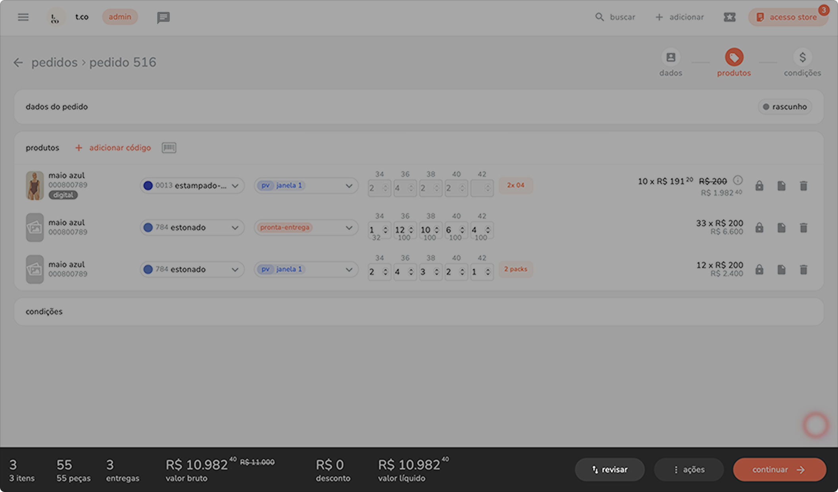838x492 pixels.
Task: Click info icon next to R$ 200
Action: pyautogui.click(x=737, y=181)
